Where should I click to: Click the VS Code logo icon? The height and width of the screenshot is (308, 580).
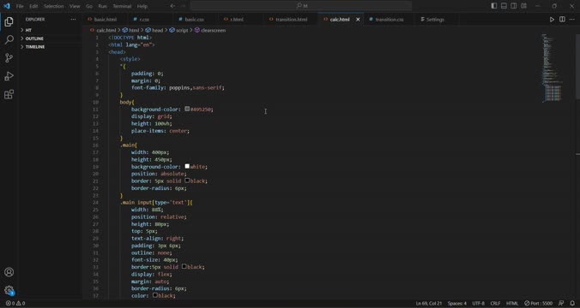coord(7,6)
